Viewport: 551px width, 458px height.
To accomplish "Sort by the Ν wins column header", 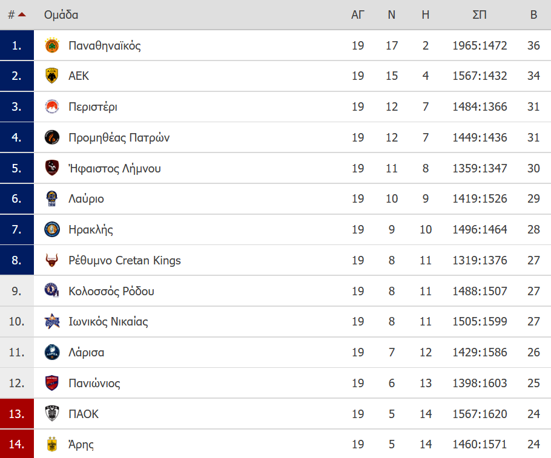I will (392, 15).
